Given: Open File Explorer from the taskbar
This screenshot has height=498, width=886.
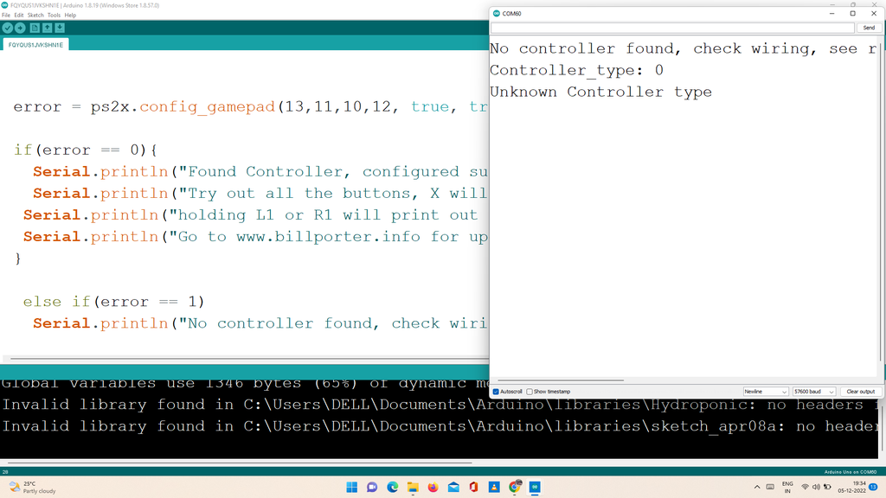Looking at the screenshot, I should (x=413, y=488).
